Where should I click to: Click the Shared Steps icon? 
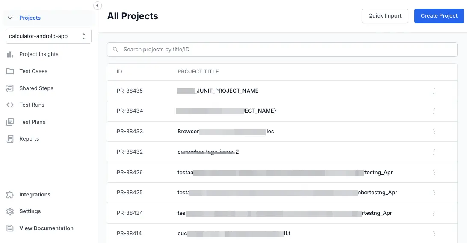(x=10, y=88)
